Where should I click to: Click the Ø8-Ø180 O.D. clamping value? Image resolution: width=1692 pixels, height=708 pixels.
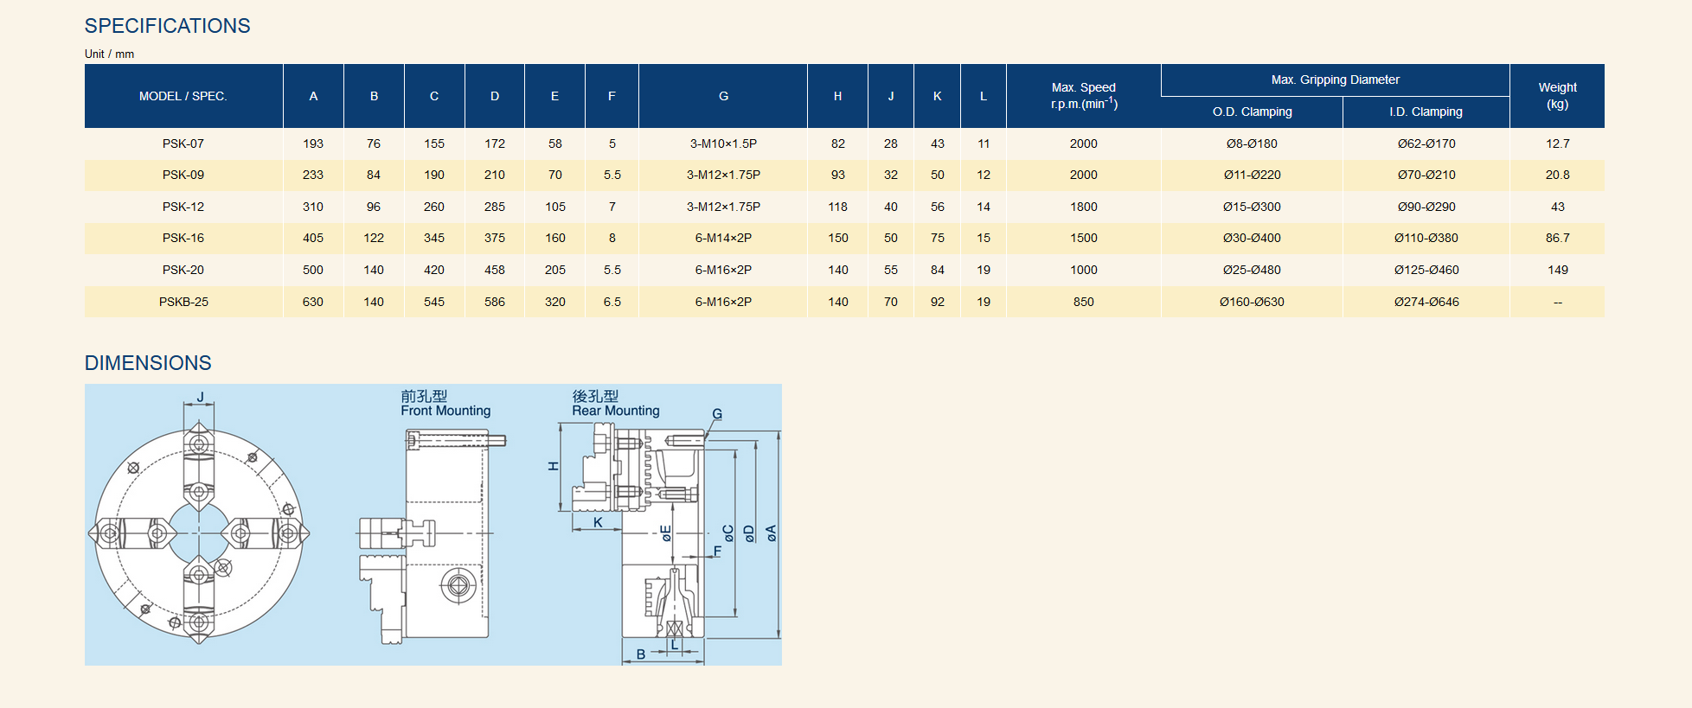tap(1252, 144)
